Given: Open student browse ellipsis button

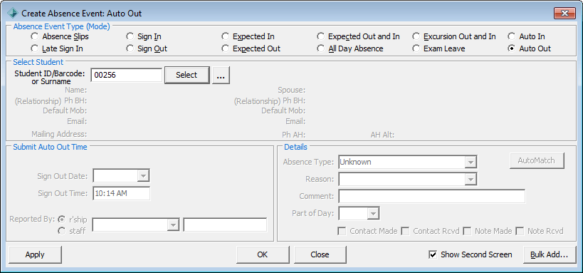Looking at the screenshot, I should point(221,75).
